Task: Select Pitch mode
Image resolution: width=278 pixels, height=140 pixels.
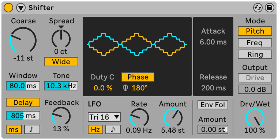Action: click(255, 31)
